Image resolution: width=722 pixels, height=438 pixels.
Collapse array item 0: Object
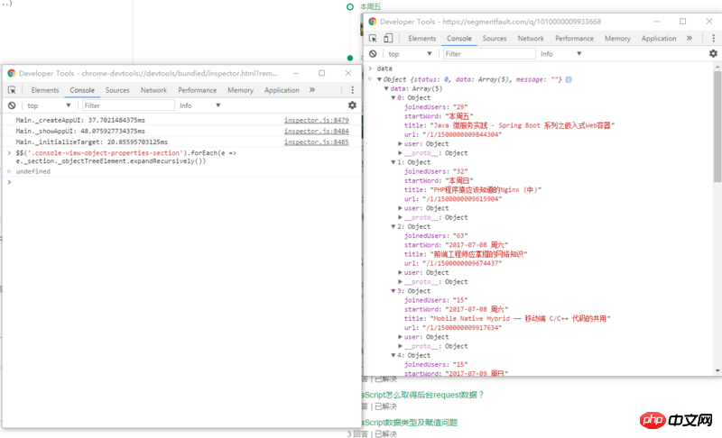point(393,98)
